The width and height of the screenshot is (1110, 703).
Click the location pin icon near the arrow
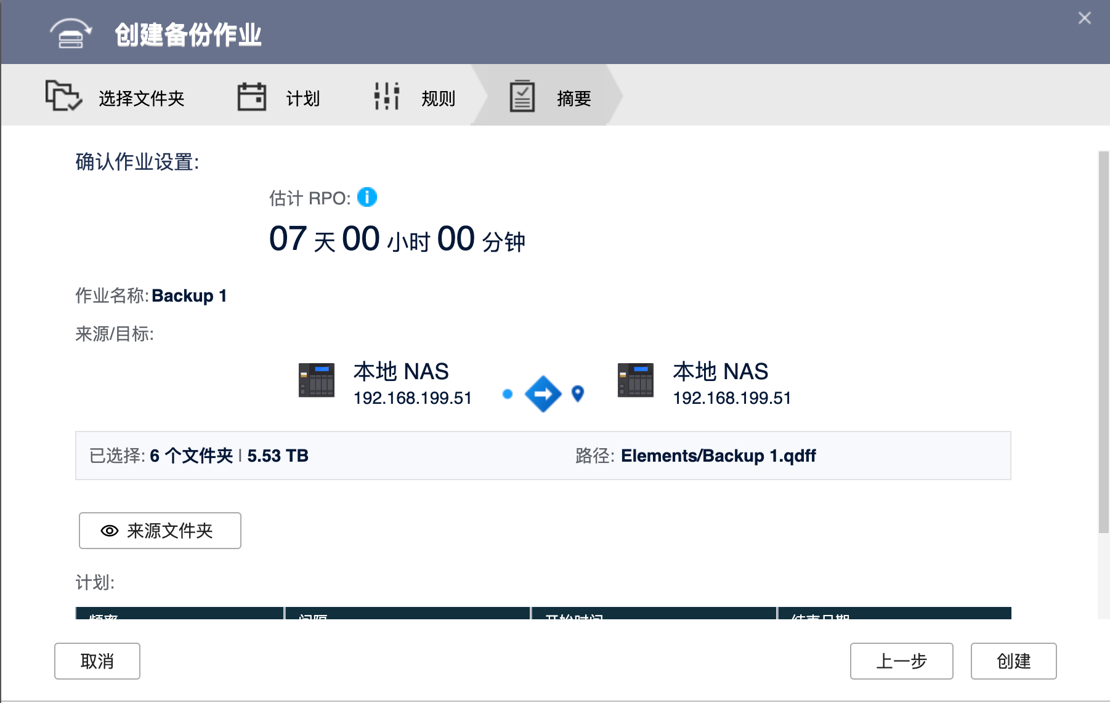coord(578,393)
